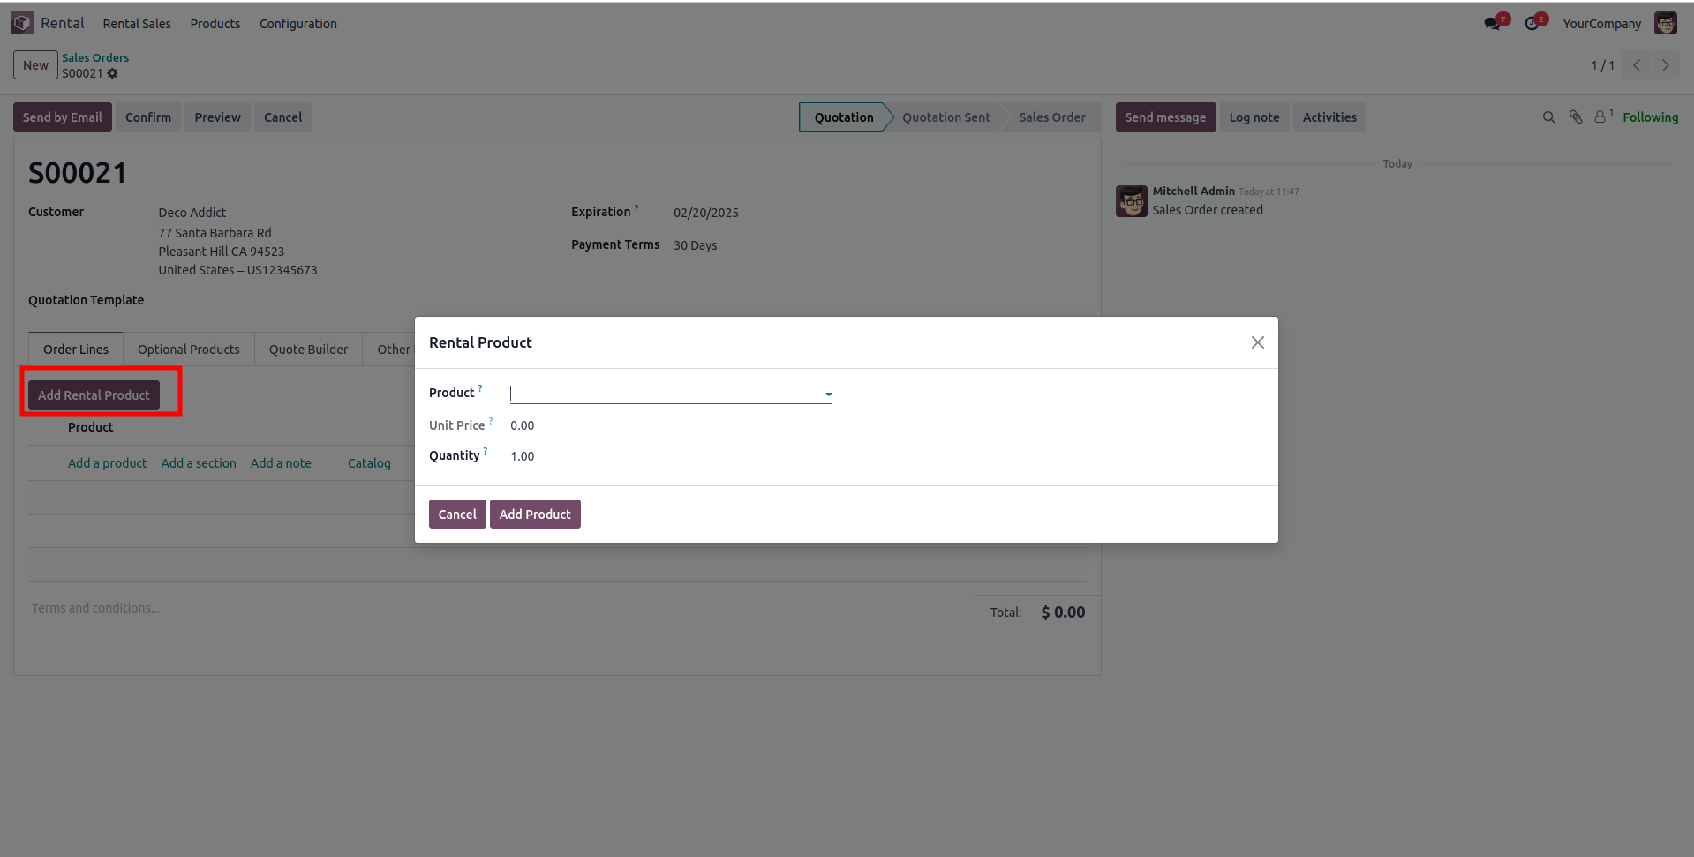Close the Rental Product dialog
The width and height of the screenshot is (1694, 857).
pyautogui.click(x=1258, y=342)
